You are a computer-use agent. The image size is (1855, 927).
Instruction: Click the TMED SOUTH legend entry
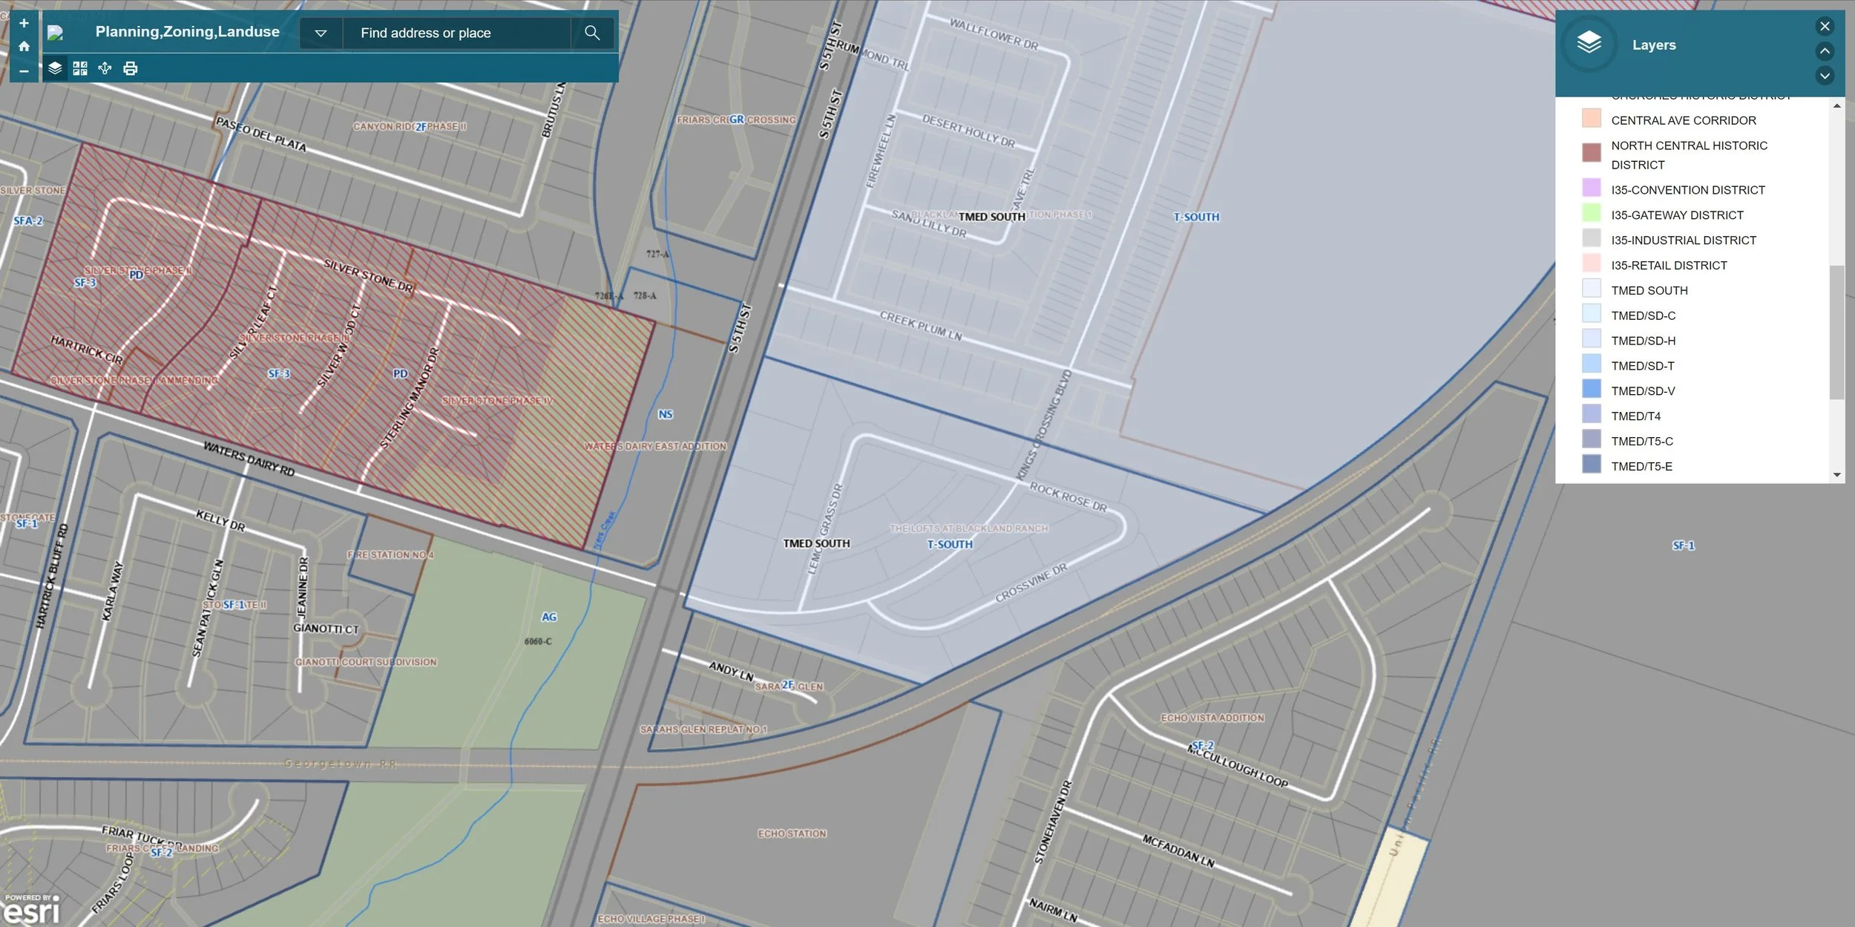point(1649,290)
